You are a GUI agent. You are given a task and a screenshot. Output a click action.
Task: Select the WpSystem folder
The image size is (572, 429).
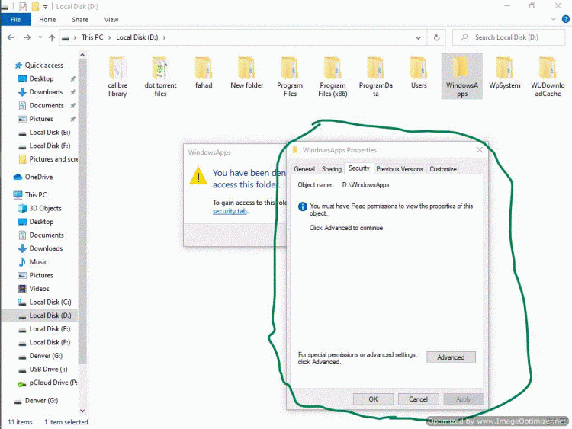pyautogui.click(x=505, y=73)
